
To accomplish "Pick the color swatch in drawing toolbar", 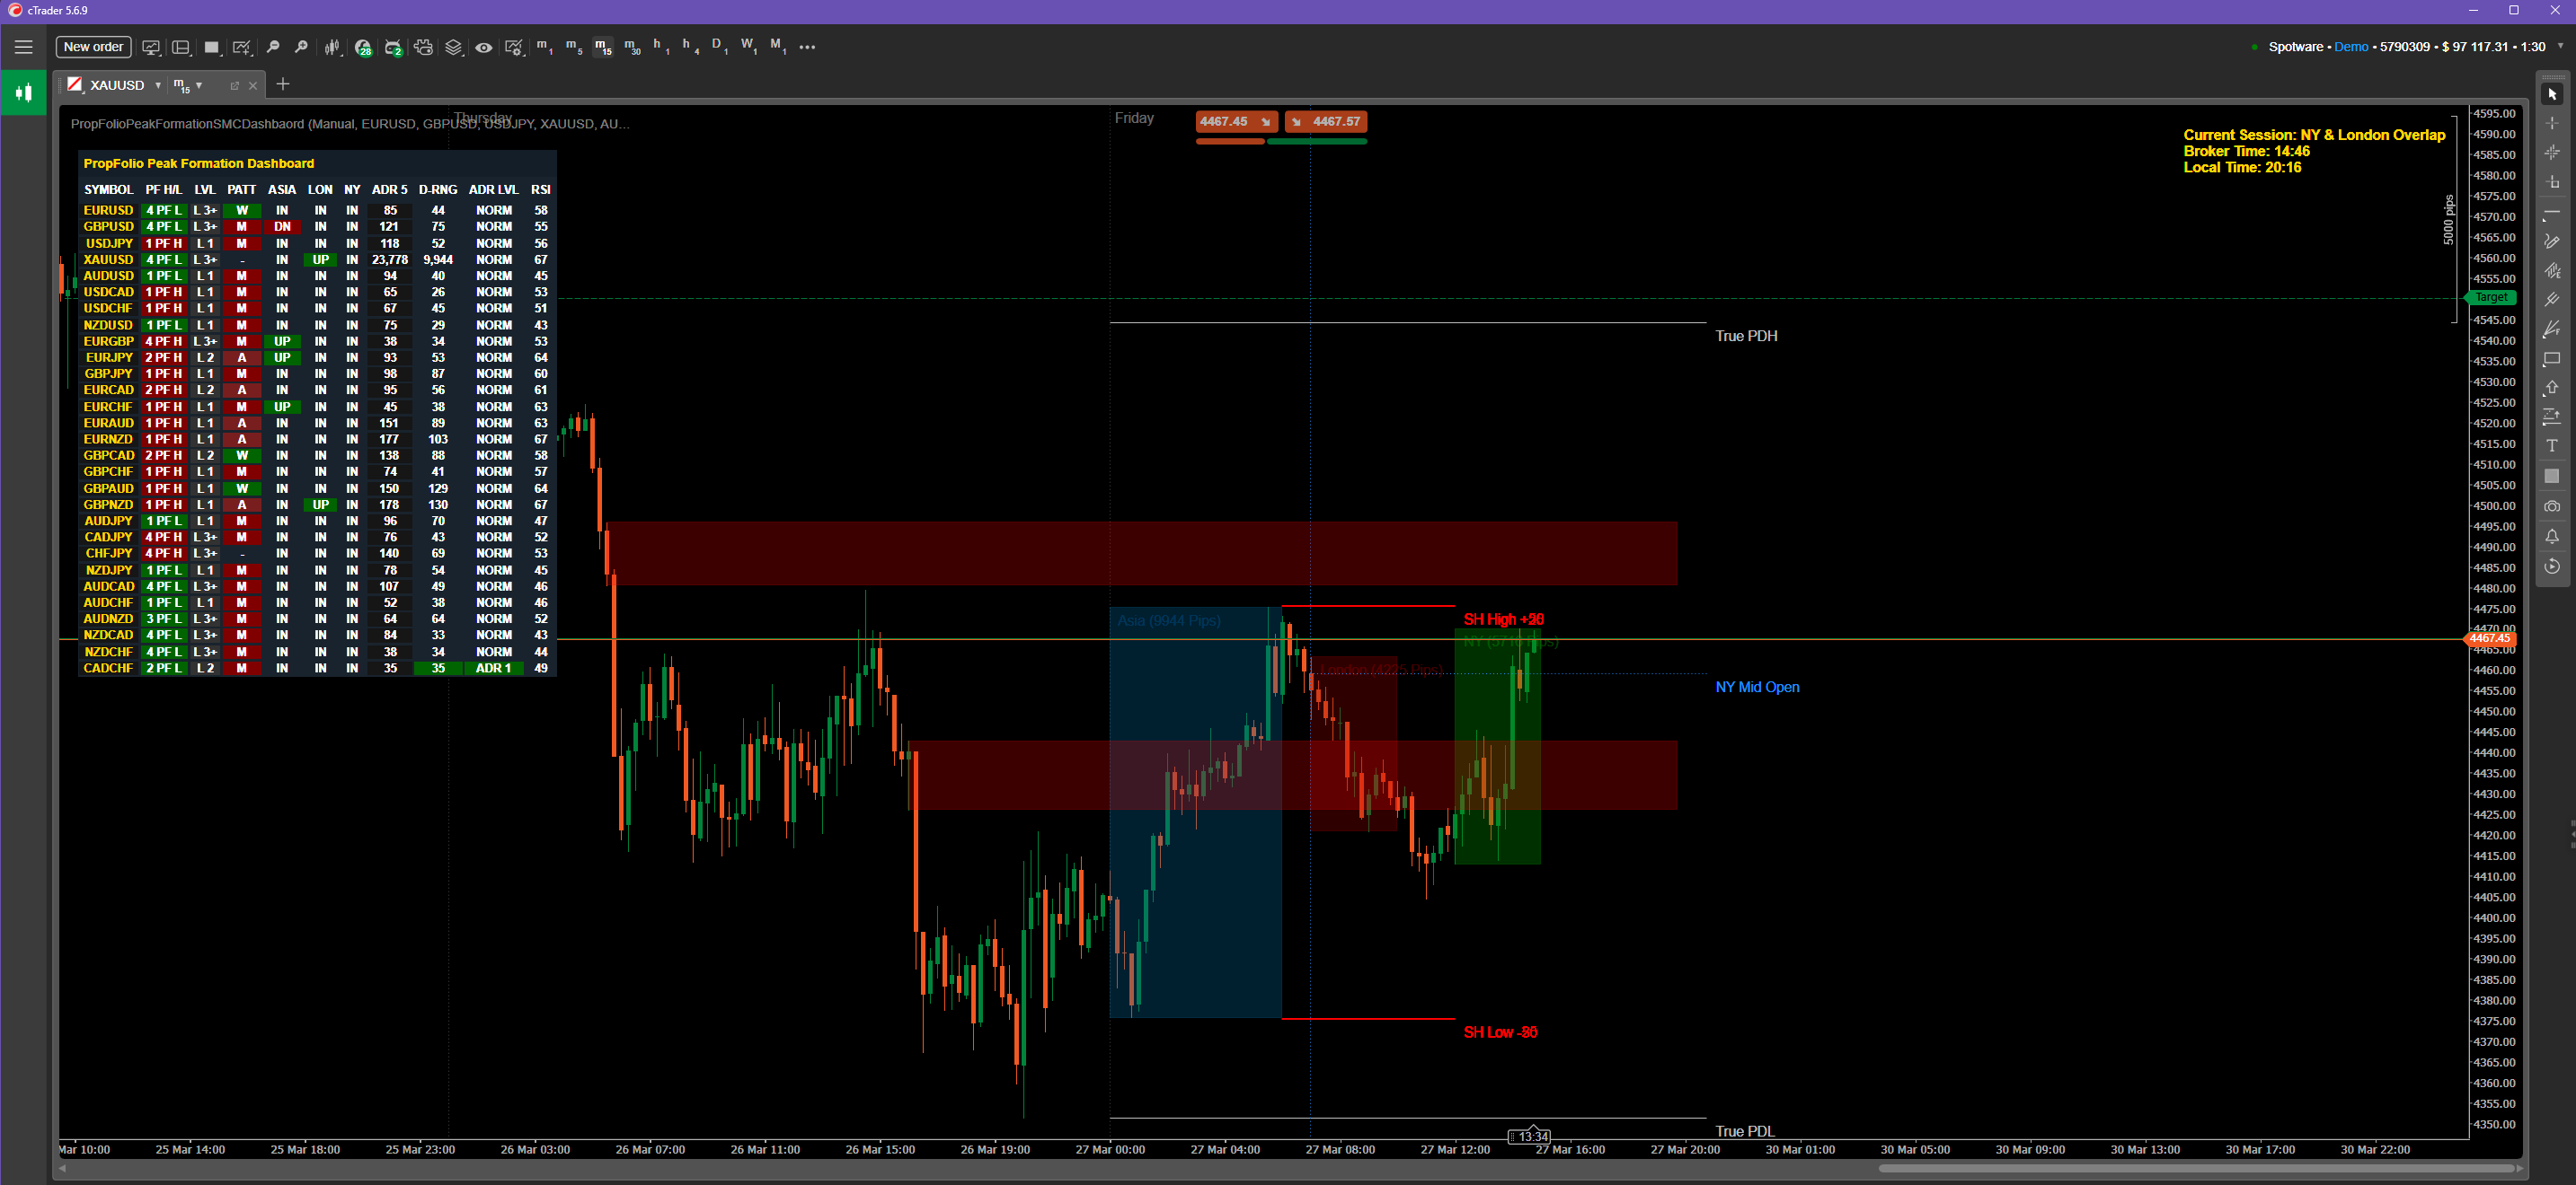I will click(2551, 476).
